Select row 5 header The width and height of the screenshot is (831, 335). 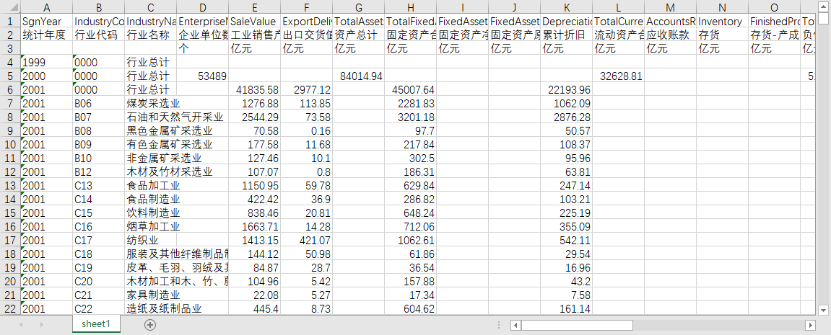pos(10,76)
